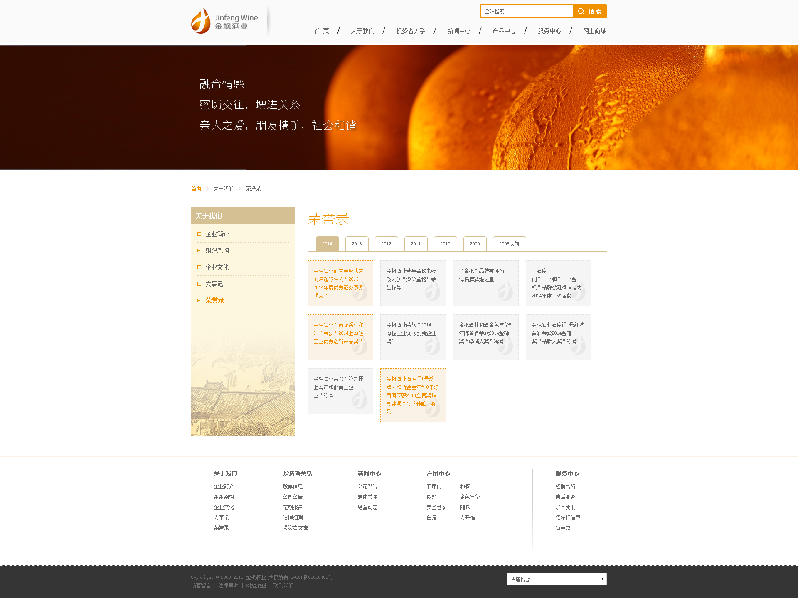Click 股票信息 footer link

(293, 486)
